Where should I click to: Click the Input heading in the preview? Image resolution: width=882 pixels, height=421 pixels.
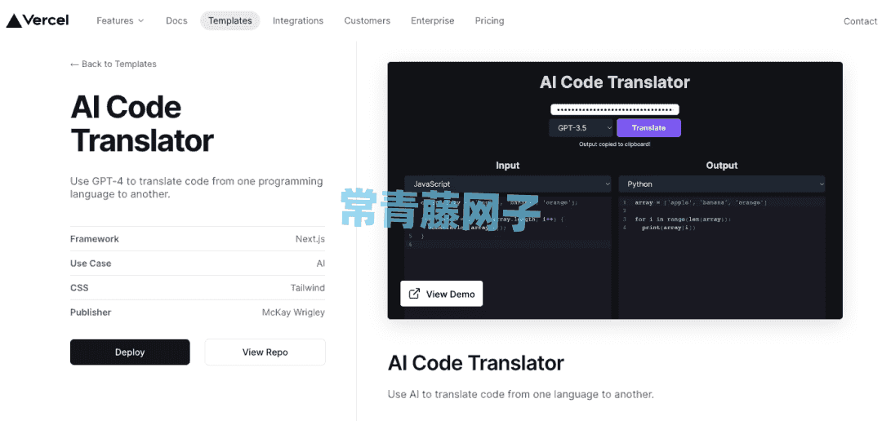click(x=507, y=166)
